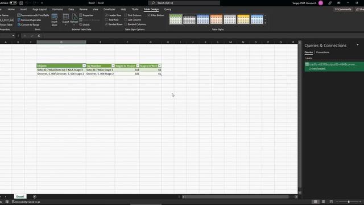Open the Name Box dropdown arrow
The image size is (364, 205).
point(13,35)
